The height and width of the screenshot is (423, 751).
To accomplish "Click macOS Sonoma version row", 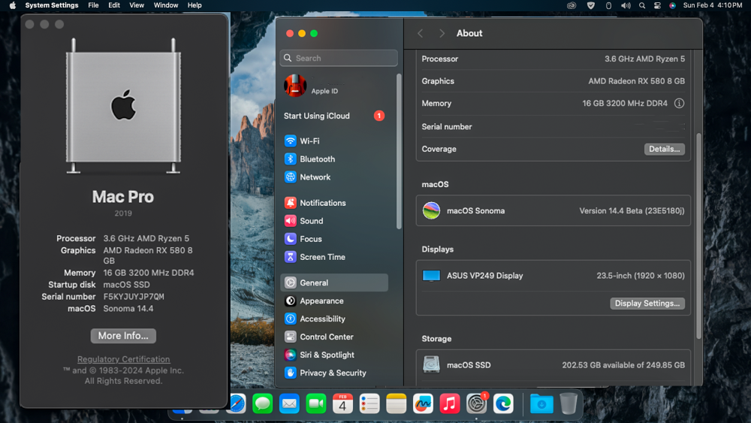I will (x=553, y=211).
